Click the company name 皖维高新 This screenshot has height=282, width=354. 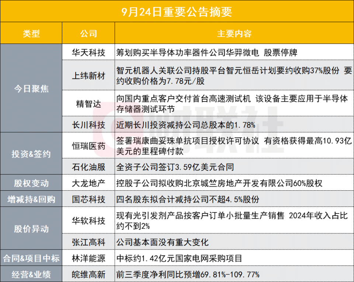[88, 274]
